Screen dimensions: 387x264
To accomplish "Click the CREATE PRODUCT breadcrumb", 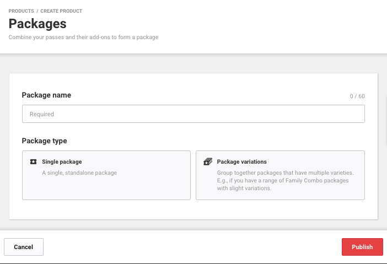I will (61, 11).
